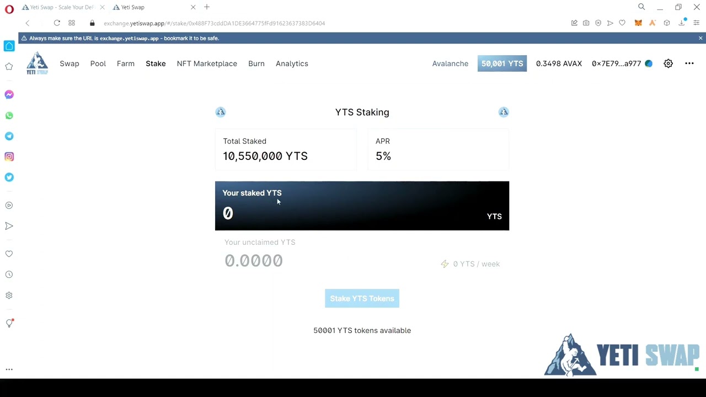Click the Yeti Swap logo in the header
Image resolution: width=706 pixels, height=397 pixels.
tap(37, 63)
